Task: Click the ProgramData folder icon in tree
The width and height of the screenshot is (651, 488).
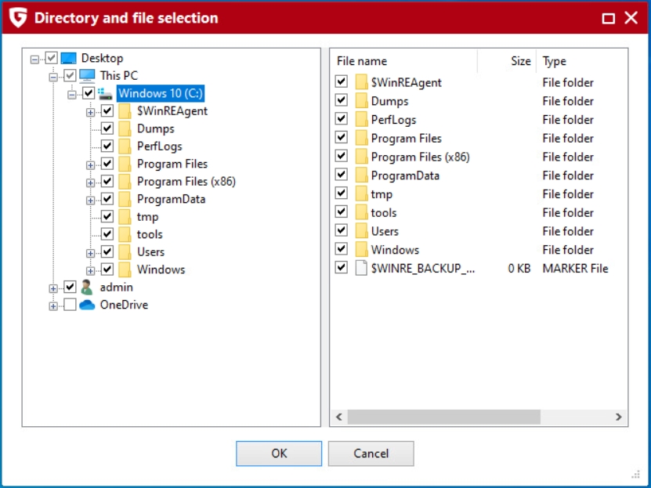Action: click(125, 199)
